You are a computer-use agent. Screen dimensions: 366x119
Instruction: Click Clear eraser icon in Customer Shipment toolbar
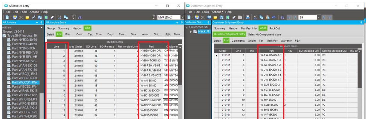point(234,17)
